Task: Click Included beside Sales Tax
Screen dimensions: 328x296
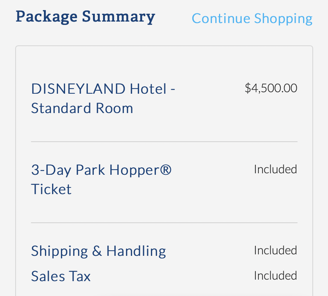Action: coord(275,275)
